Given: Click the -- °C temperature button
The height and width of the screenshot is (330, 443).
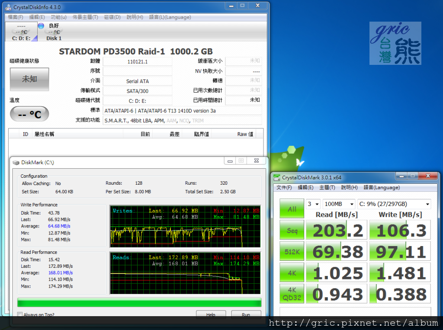Looking at the screenshot, I should pyautogui.click(x=29, y=114).
